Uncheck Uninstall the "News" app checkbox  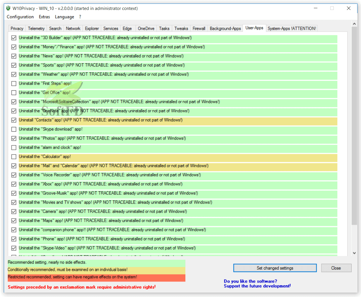tap(14, 56)
